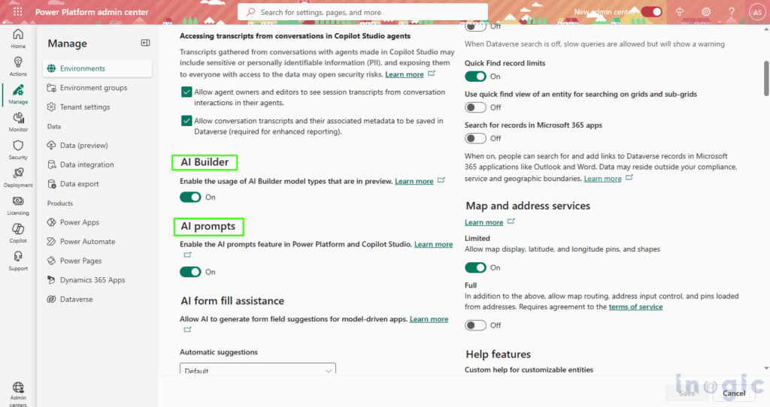
Task: Open Actions from the left rail
Action: coord(18,65)
